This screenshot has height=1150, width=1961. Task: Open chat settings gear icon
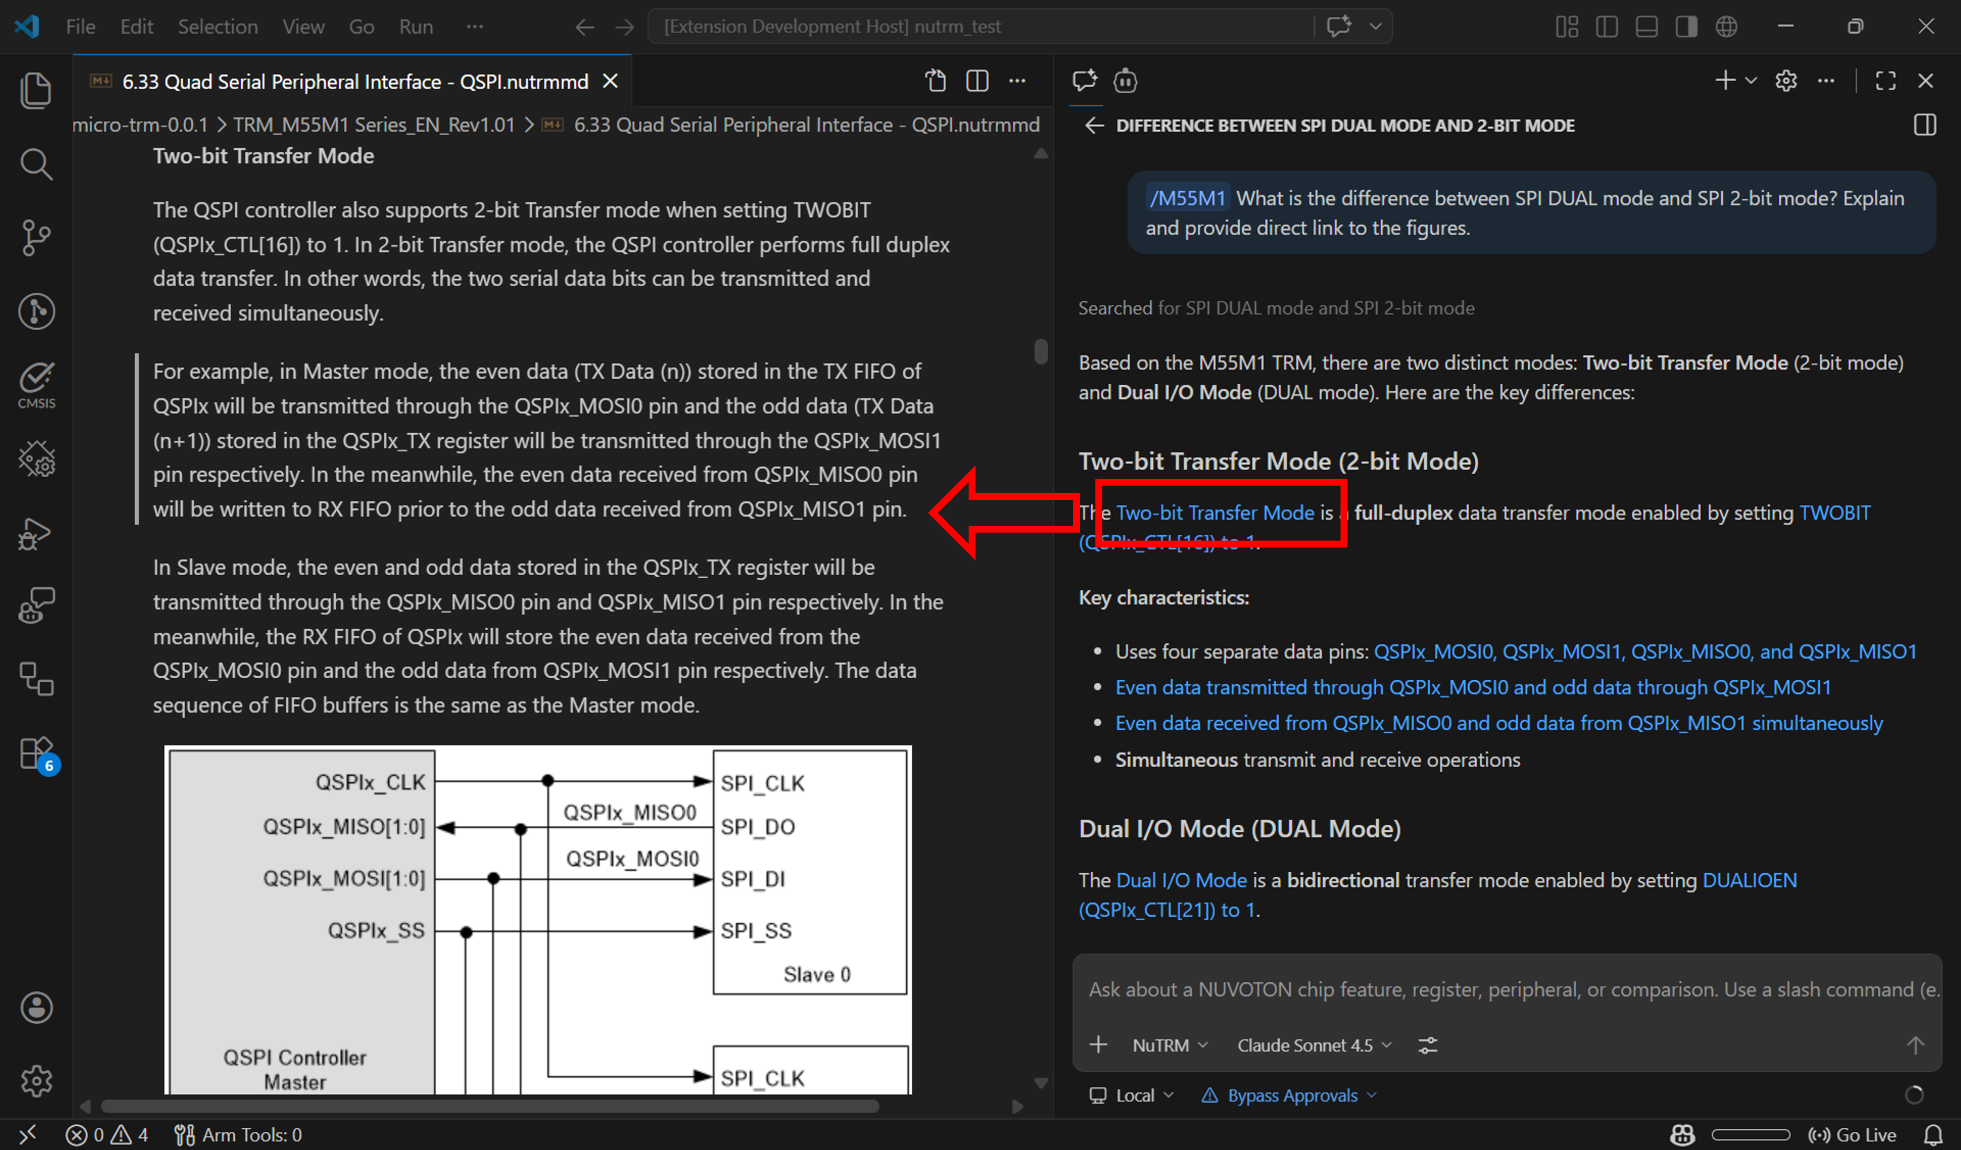[1786, 81]
